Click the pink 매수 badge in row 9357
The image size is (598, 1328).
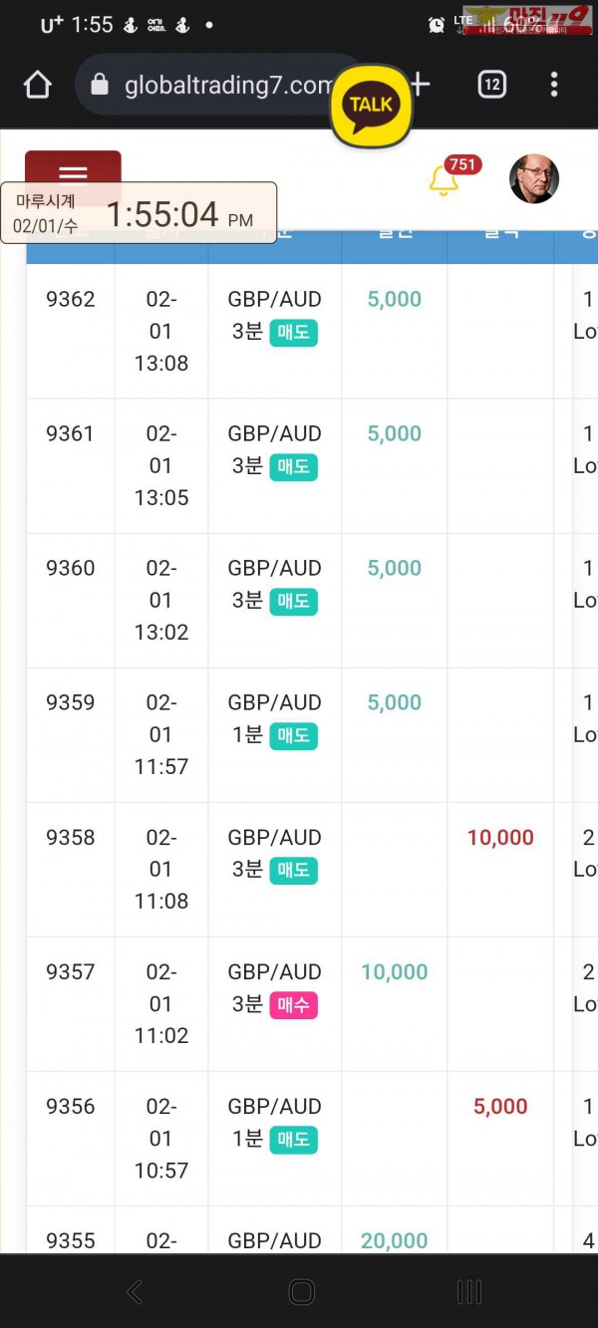[293, 1005]
